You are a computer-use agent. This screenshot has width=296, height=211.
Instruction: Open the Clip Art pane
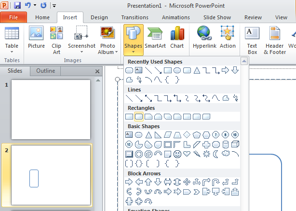[x=56, y=40]
